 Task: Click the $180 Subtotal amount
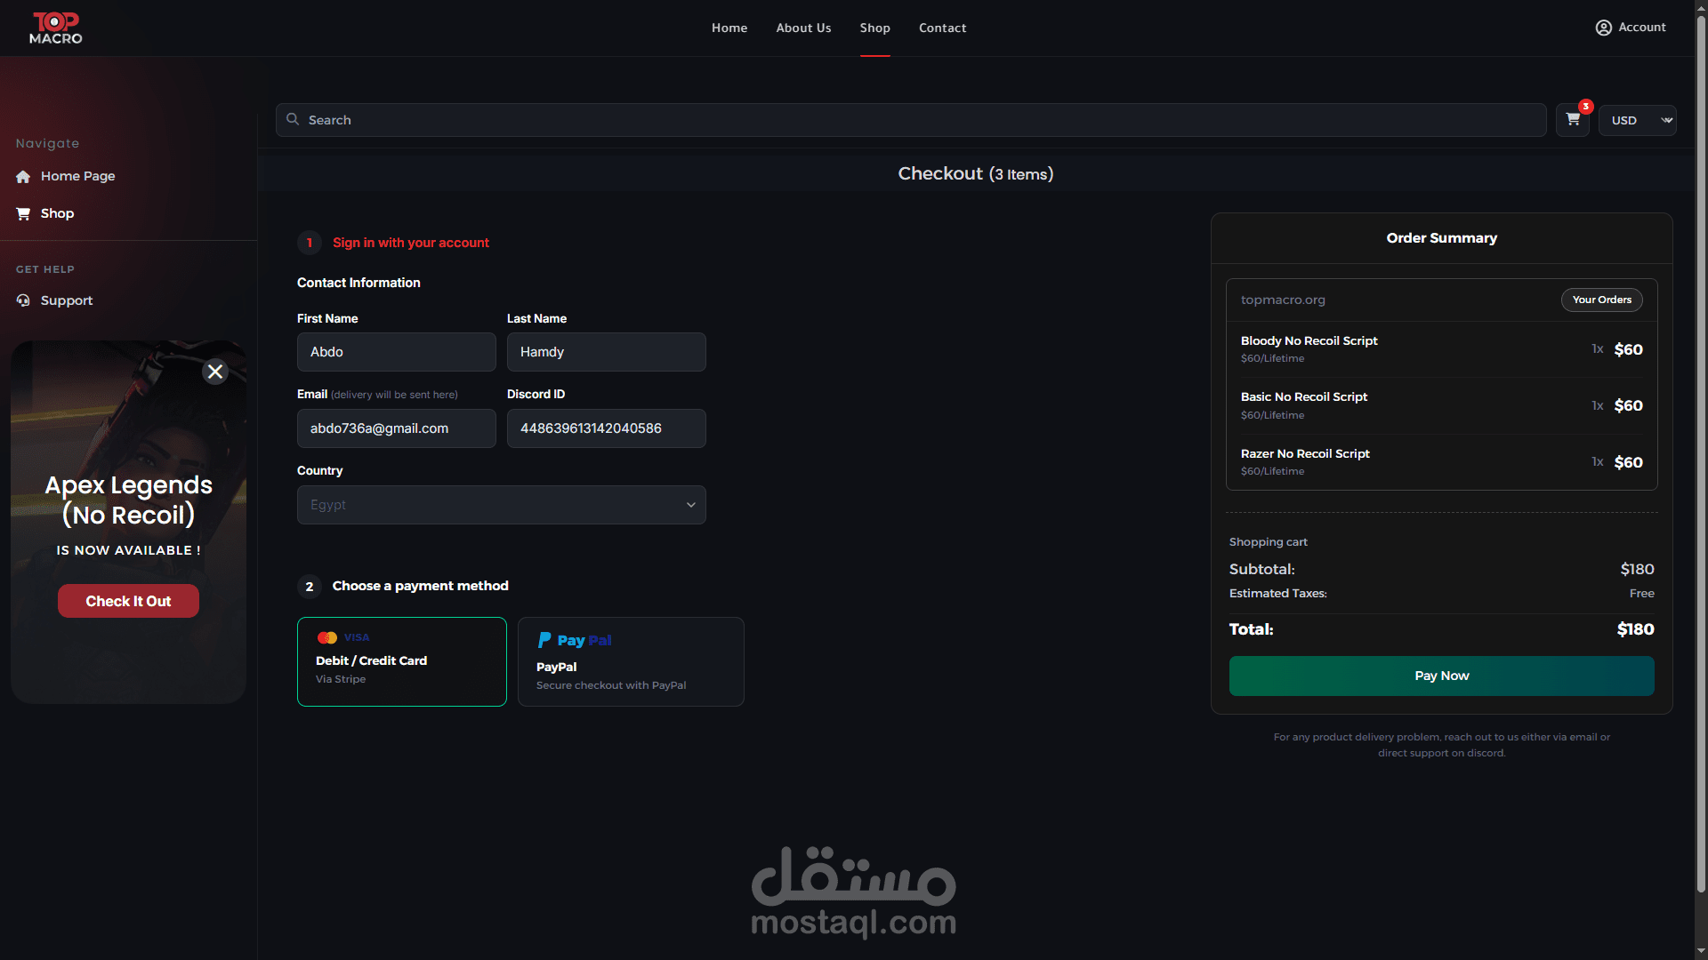[x=1637, y=569]
